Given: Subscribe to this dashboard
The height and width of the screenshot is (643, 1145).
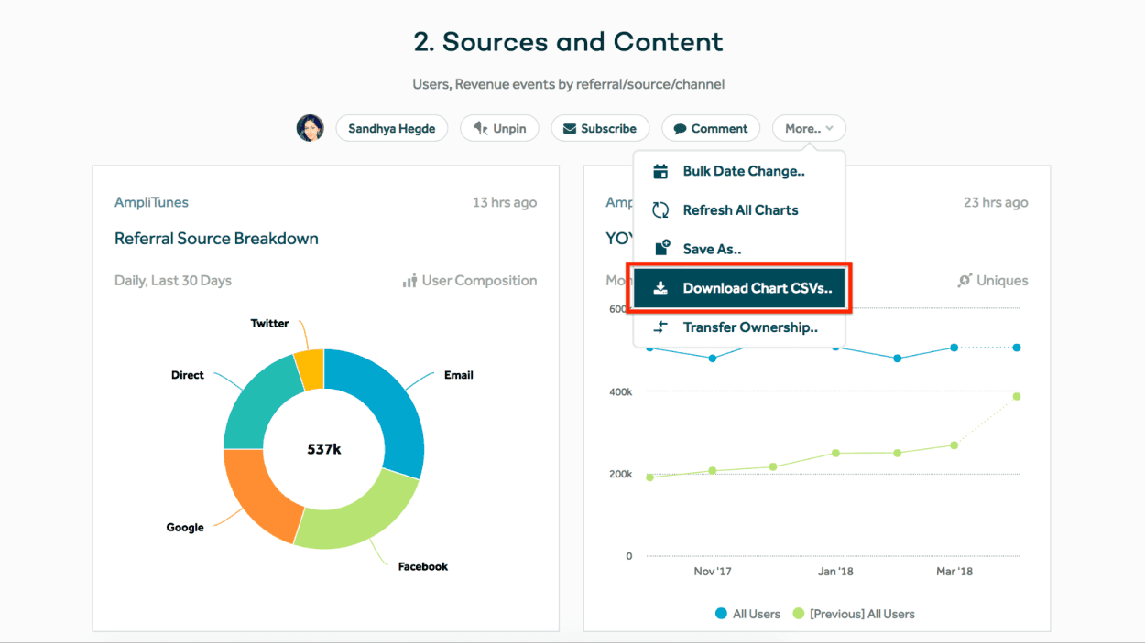Looking at the screenshot, I should pos(600,128).
